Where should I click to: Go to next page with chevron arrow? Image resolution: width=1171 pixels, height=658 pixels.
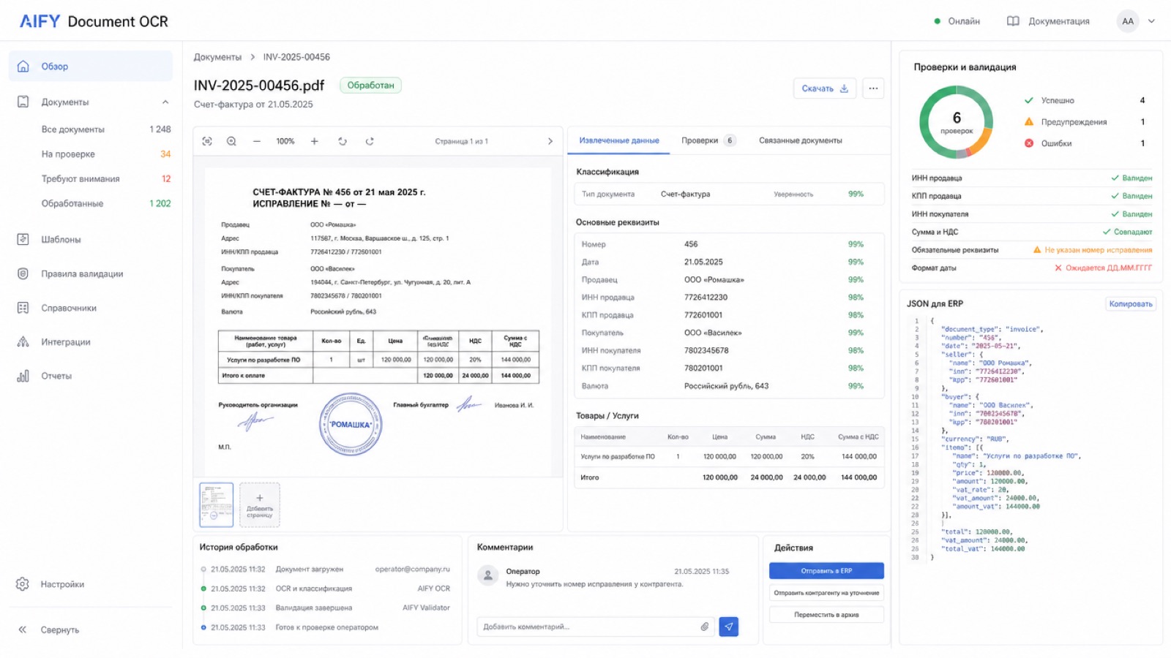point(550,141)
